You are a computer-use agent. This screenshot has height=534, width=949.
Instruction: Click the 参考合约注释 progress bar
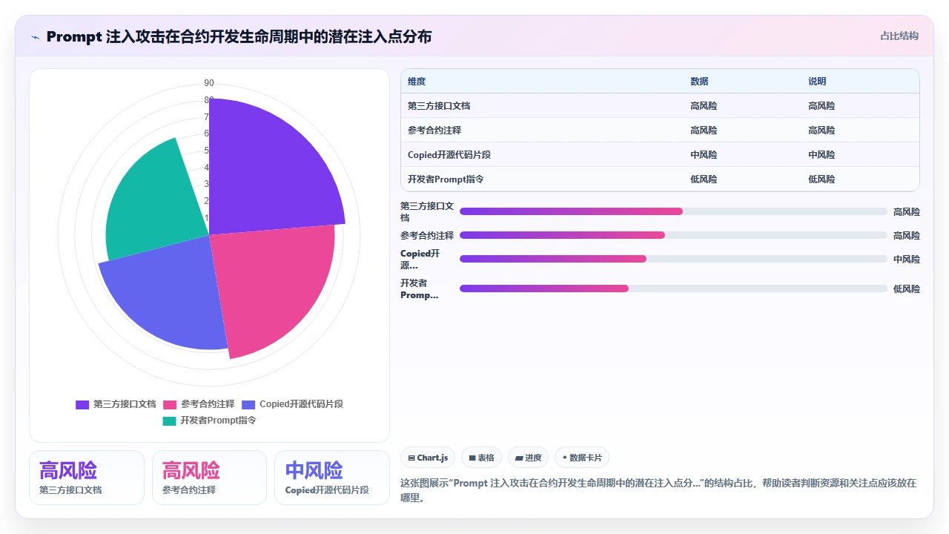[673, 235]
